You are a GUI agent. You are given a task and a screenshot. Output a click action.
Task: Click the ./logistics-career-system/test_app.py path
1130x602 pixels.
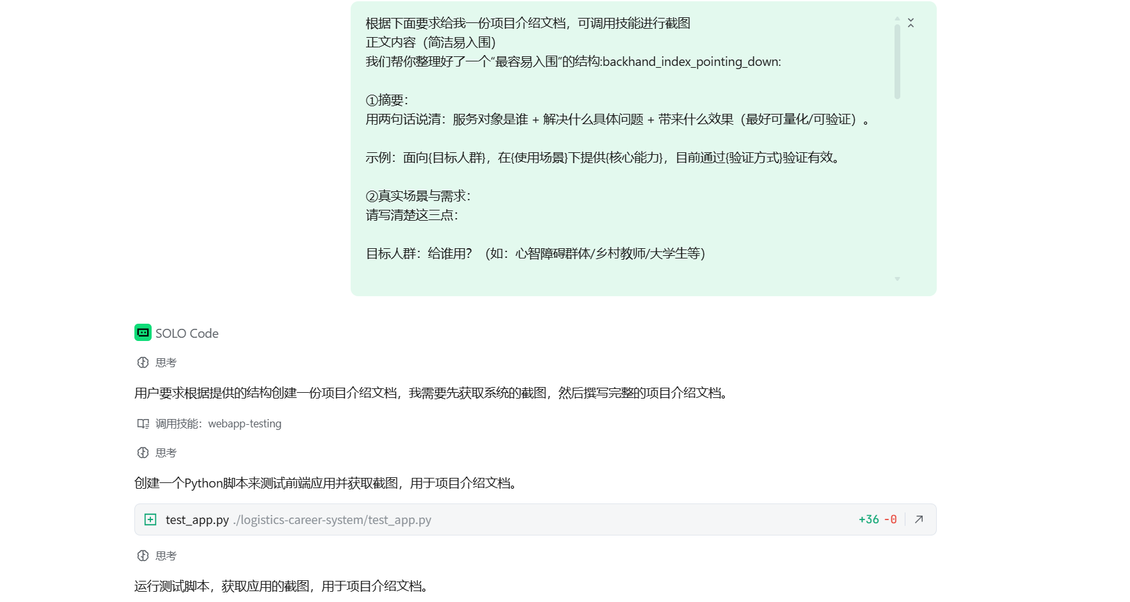(332, 519)
